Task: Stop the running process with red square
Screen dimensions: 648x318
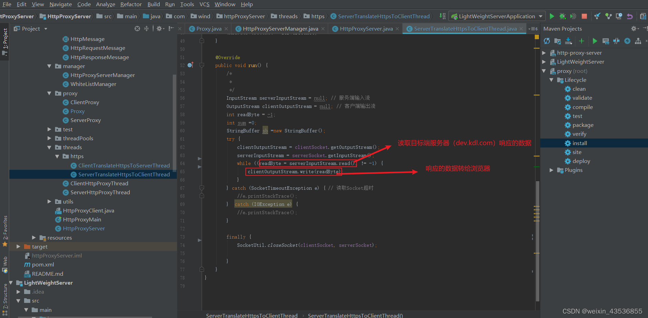Action: pyautogui.click(x=584, y=16)
